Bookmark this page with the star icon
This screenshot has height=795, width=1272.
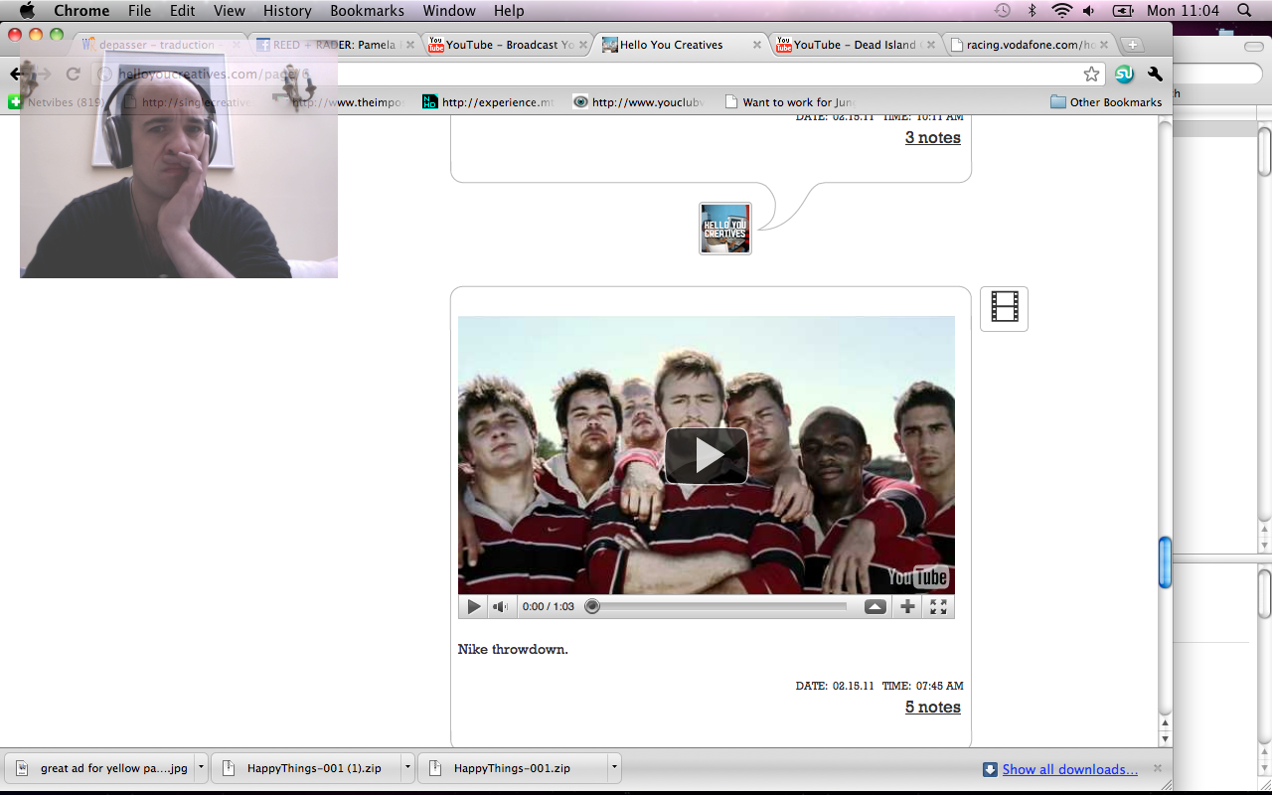point(1091,75)
